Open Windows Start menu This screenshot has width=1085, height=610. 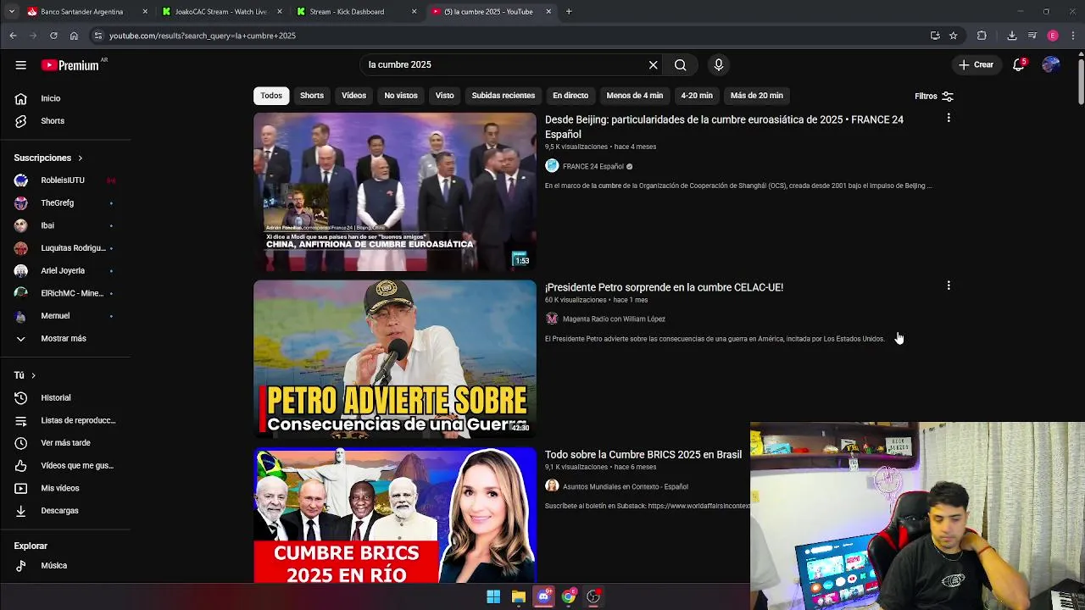tap(493, 597)
